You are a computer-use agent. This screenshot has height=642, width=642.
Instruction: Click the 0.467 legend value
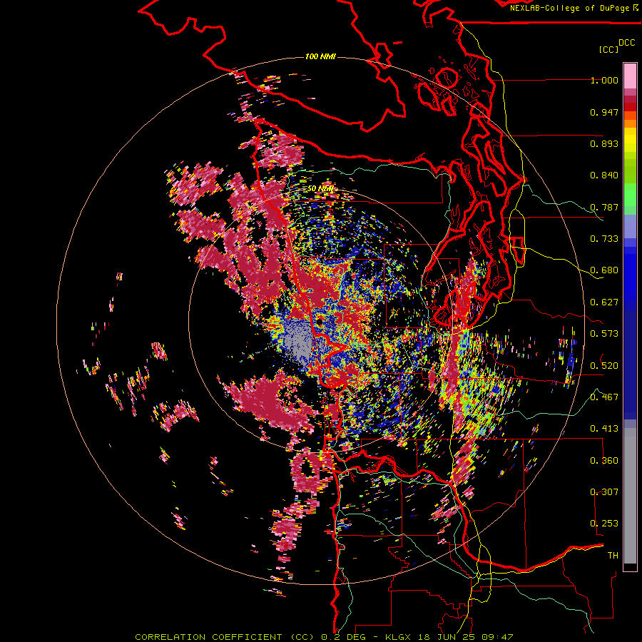point(604,397)
